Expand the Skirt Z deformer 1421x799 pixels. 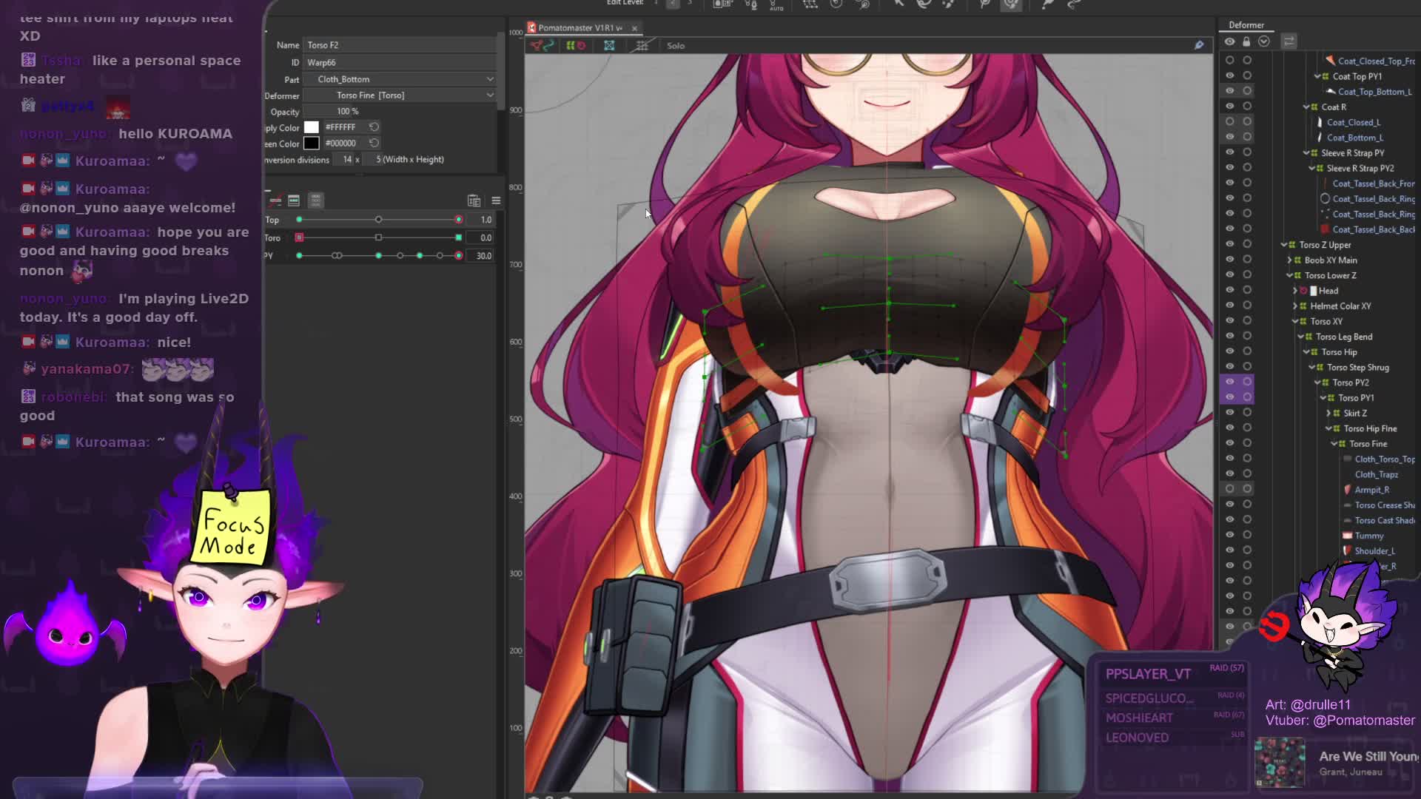1328,414
